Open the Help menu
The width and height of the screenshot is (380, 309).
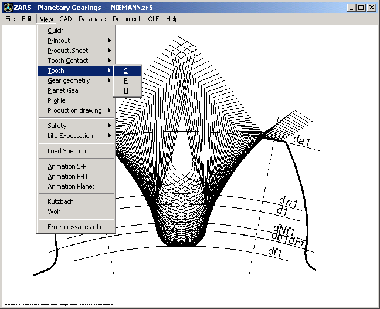[172, 19]
